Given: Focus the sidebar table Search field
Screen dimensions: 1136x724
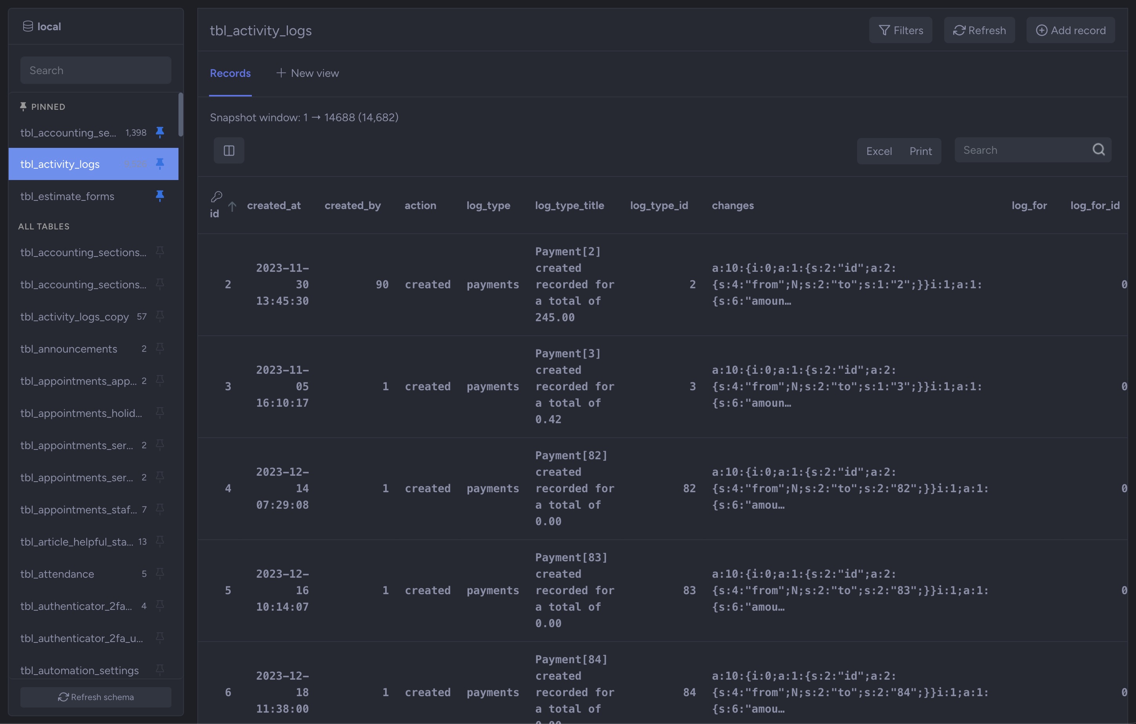Looking at the screenshot, I should click(96, 70).
